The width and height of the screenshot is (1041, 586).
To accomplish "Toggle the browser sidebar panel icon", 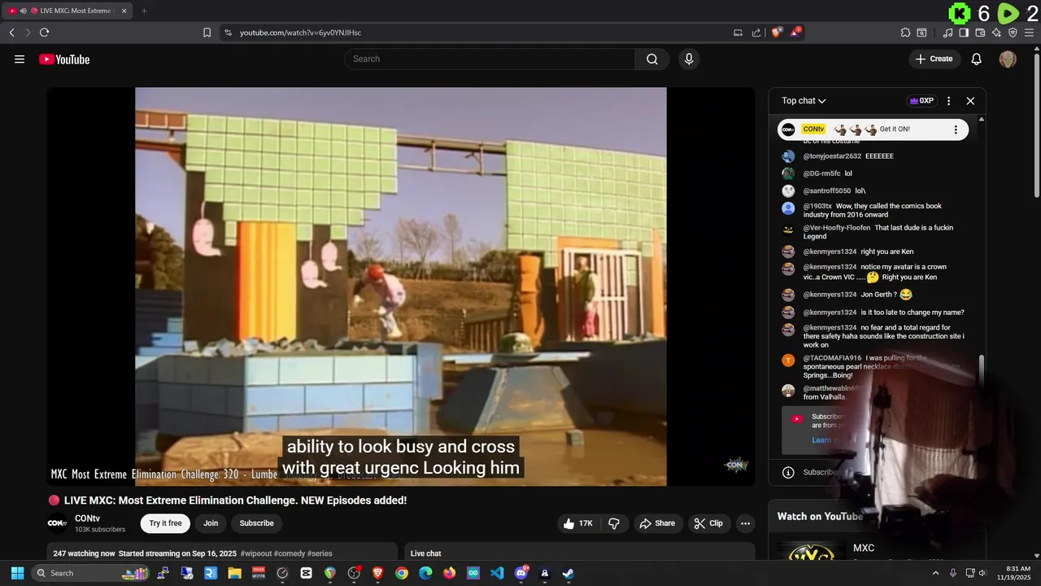I will (964, 33).
